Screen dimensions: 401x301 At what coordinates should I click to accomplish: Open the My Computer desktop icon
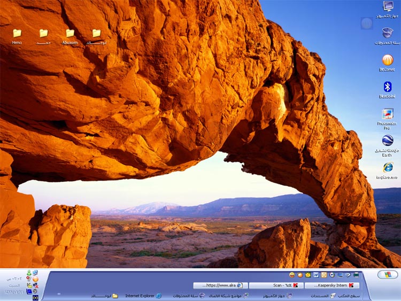coord(388,9)
